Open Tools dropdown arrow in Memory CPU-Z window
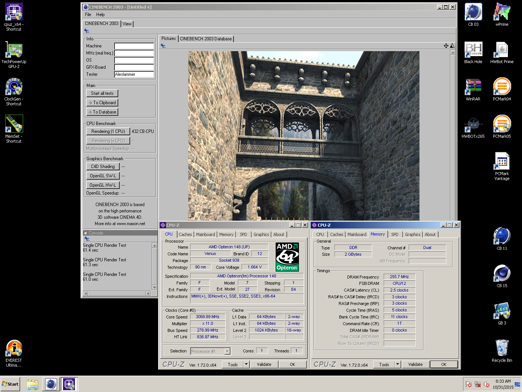 pos(397,364)
